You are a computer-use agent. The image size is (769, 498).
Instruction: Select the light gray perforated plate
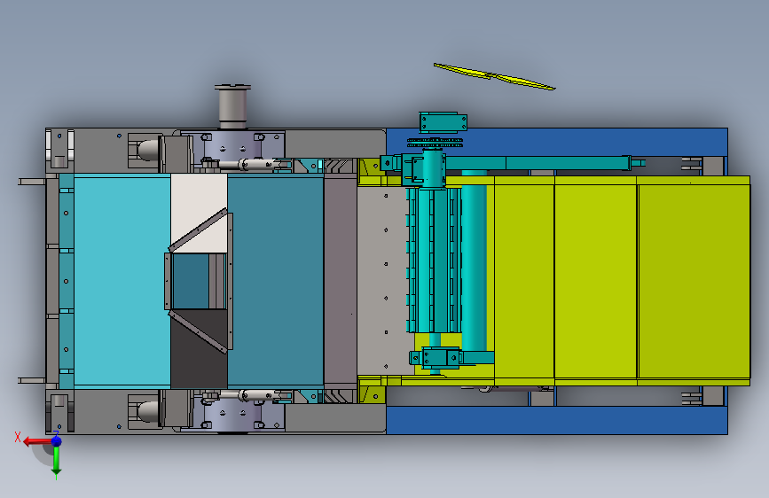point(381,281)
